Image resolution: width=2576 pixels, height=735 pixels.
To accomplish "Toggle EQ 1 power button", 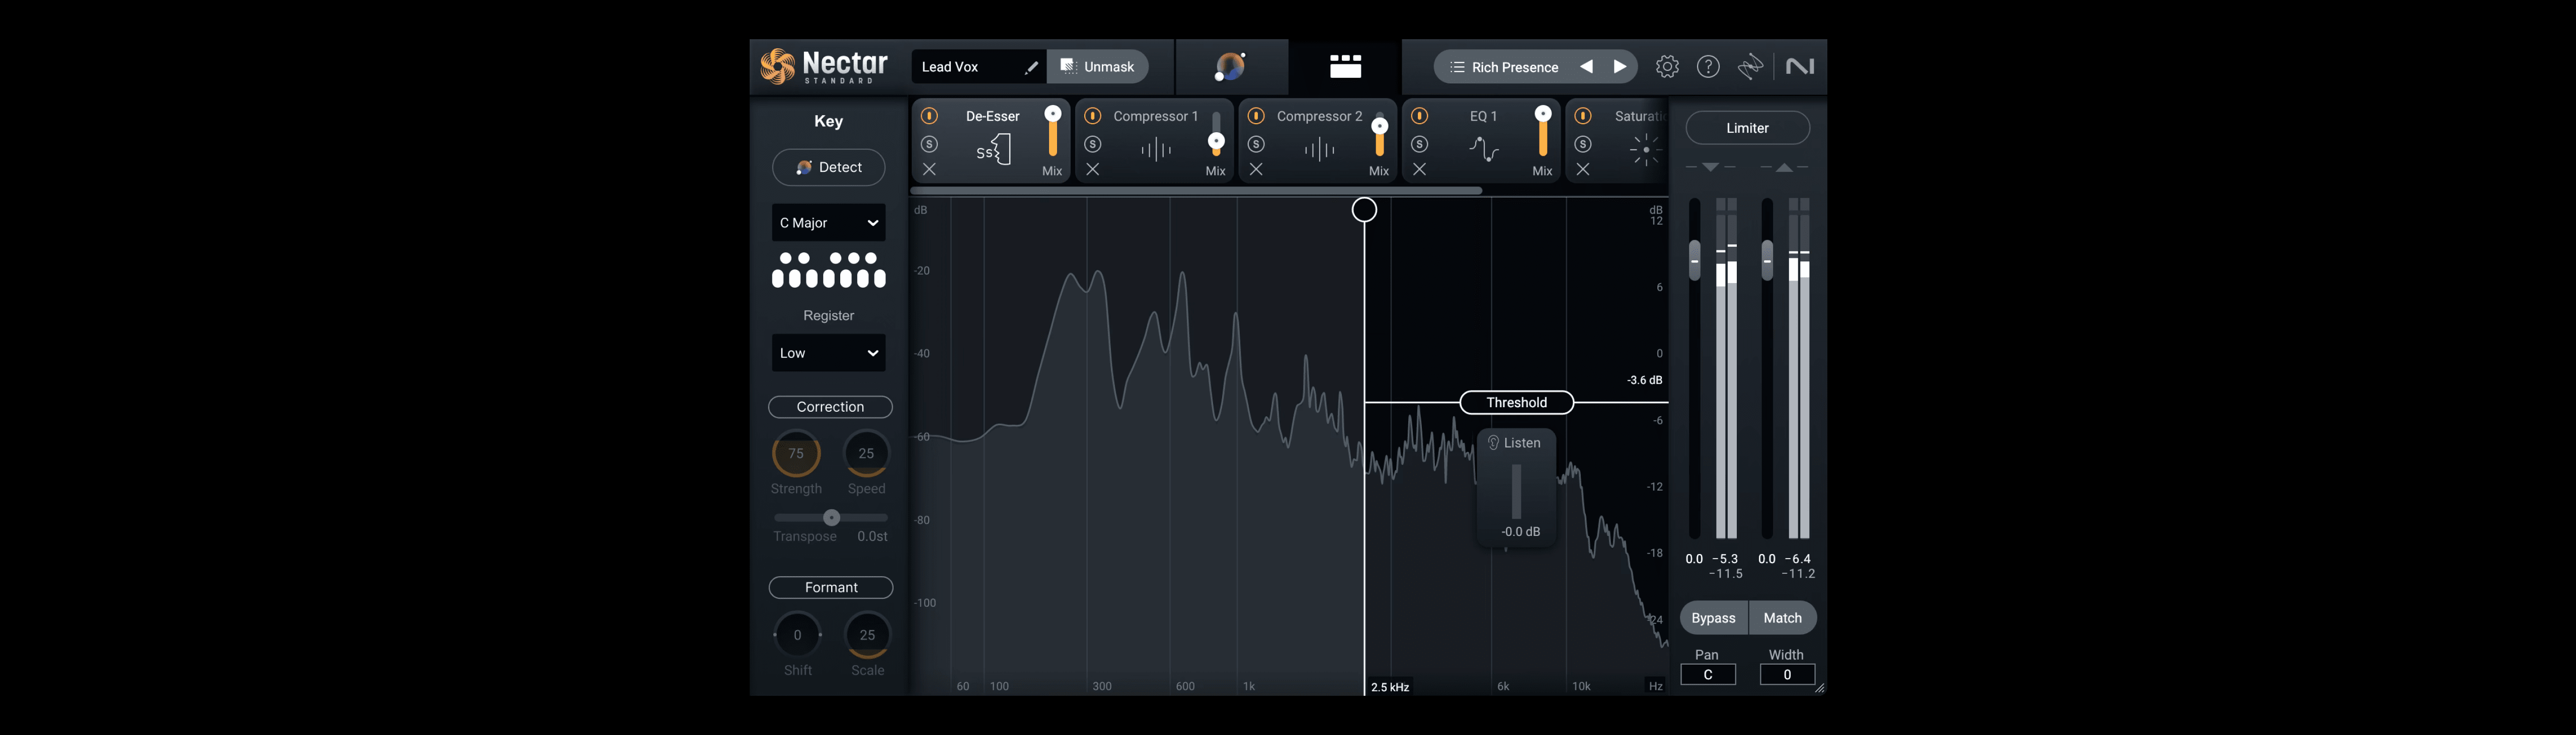I will (x=1420, y=116).
